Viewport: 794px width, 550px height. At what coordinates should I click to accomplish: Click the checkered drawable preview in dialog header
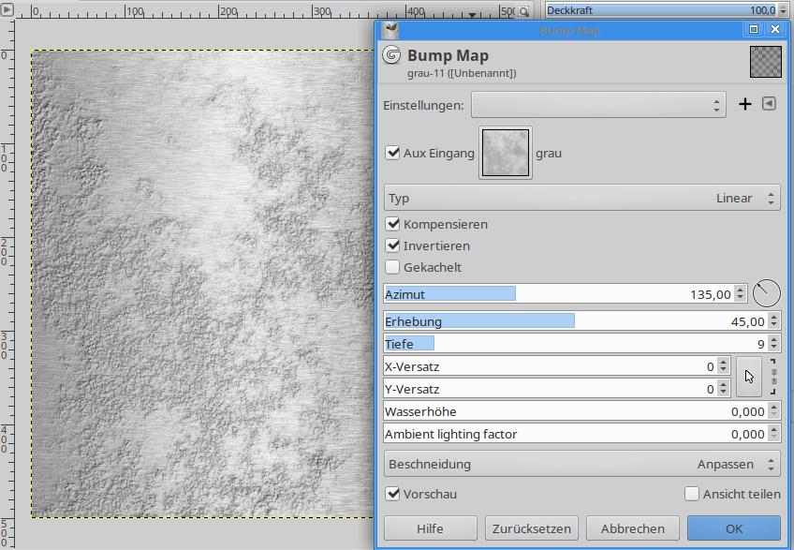click(765, 62)
